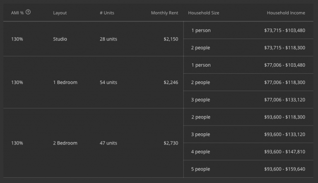The height and width of the screenshot is (183, 318).
Task: Click the $93,600 - $159,640 income range
Action: [x=284, y=169]
